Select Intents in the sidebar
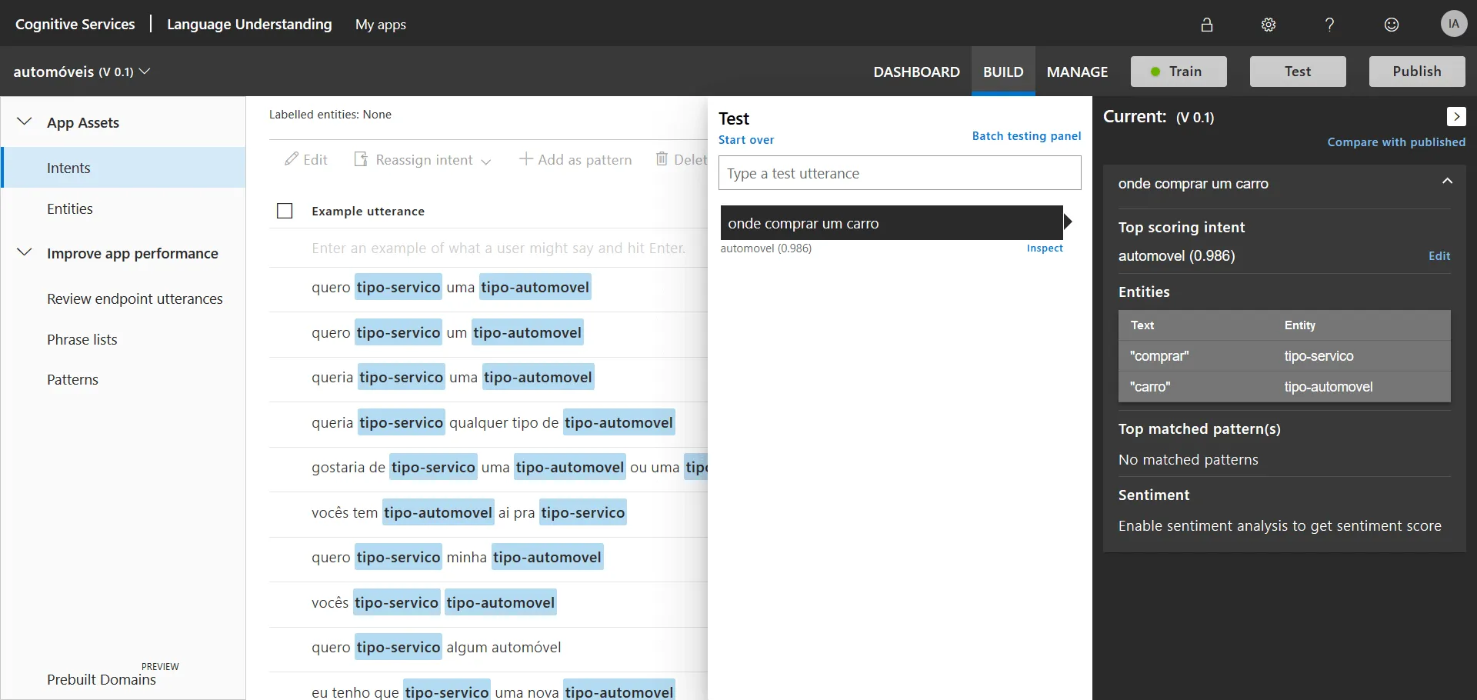 124,168
